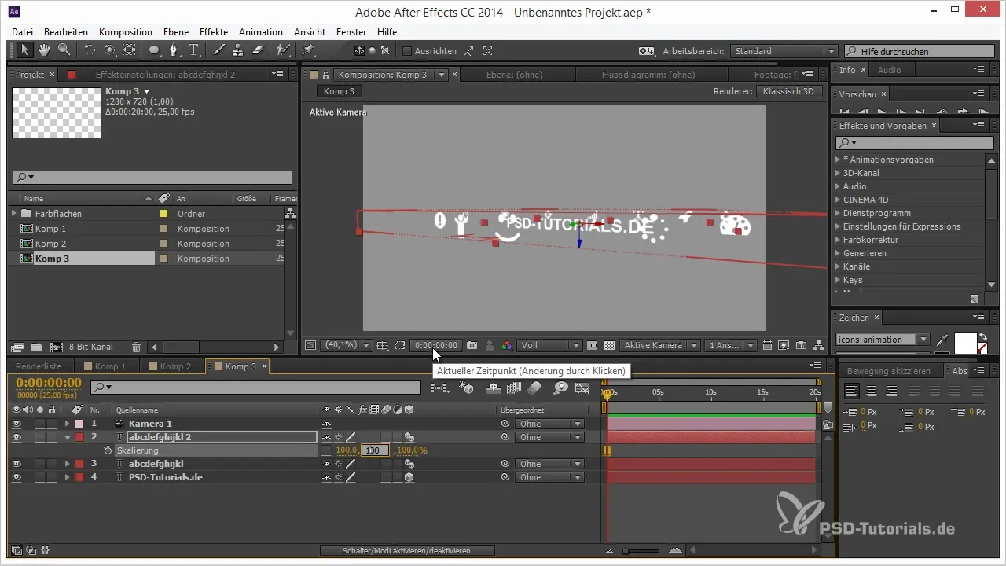
Task: Select the Pen tool
Action: click(x=174, y=50)
